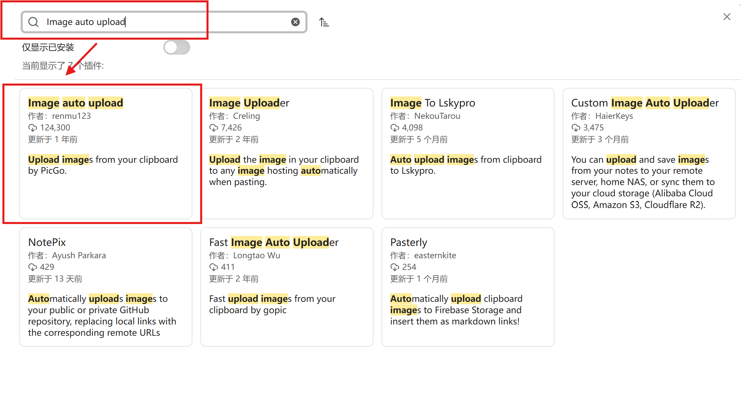Toggle show installed plugins only
Screen dimensions: 741x397
(x=176, y=47)
